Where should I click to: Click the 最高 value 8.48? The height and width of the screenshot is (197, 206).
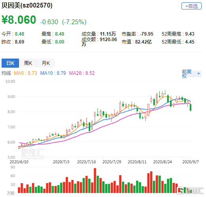[x=59, y=34]
